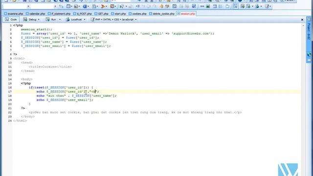Click the pencil edit icon ending the toolbar
Screen dimensions: 313x176
tap(267, 6)
